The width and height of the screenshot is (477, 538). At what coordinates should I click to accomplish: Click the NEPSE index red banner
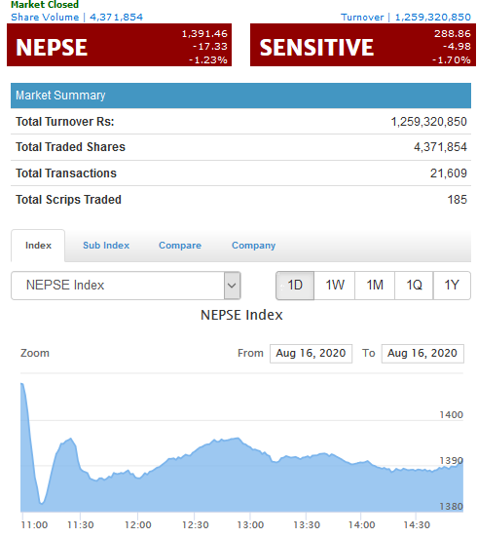tap(119, 45)
